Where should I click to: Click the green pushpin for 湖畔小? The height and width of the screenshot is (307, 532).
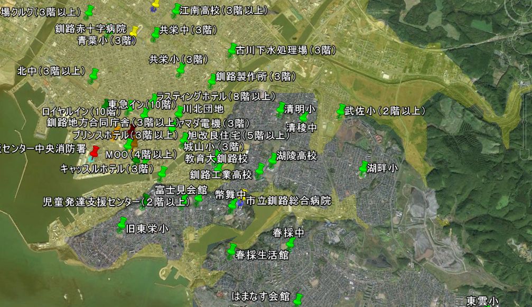click(363, 168)
